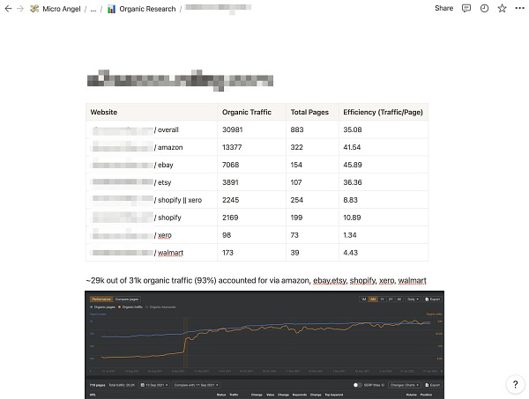Image resolution: width=529 pixels, height=399 pixels.
Task: Click the '/ xero' website cell
Action: pos(152,235)
